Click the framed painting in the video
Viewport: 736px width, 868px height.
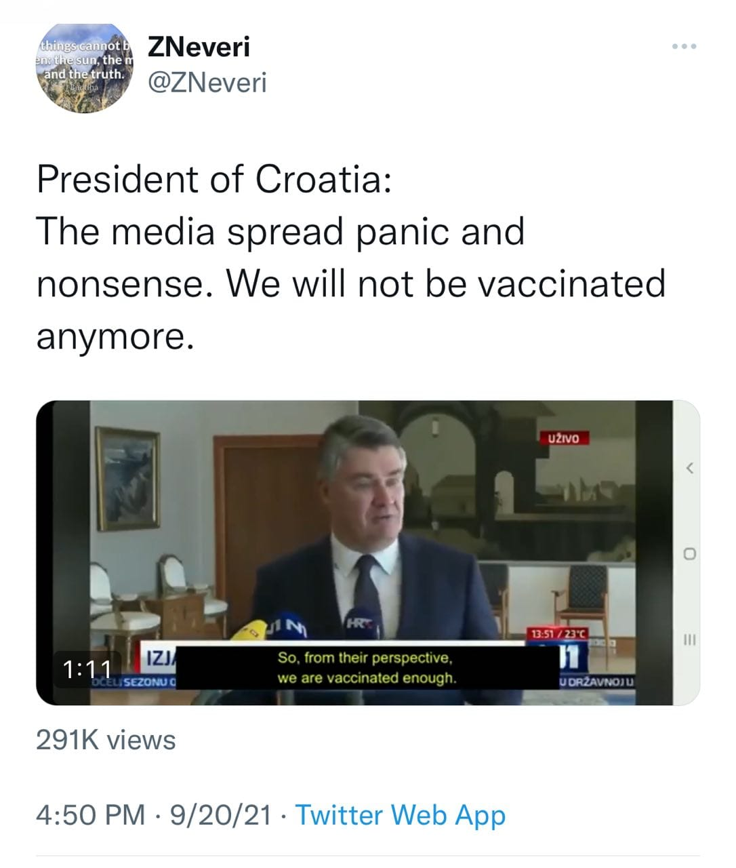[x=128, y=469]
